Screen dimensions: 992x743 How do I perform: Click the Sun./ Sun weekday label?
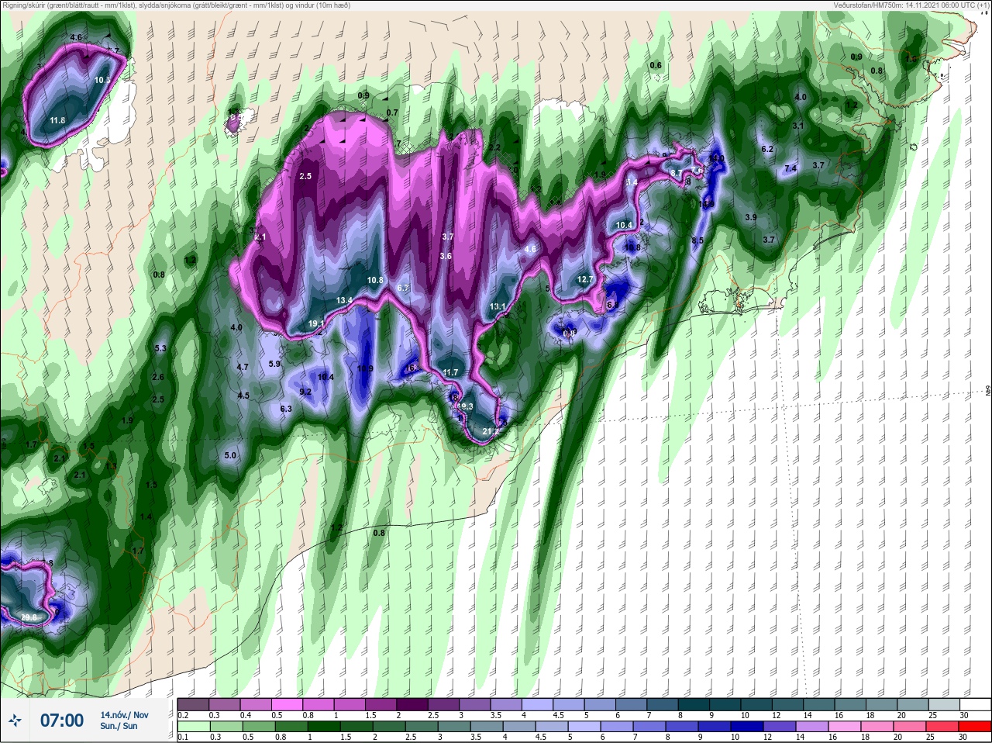coord(119,726)
